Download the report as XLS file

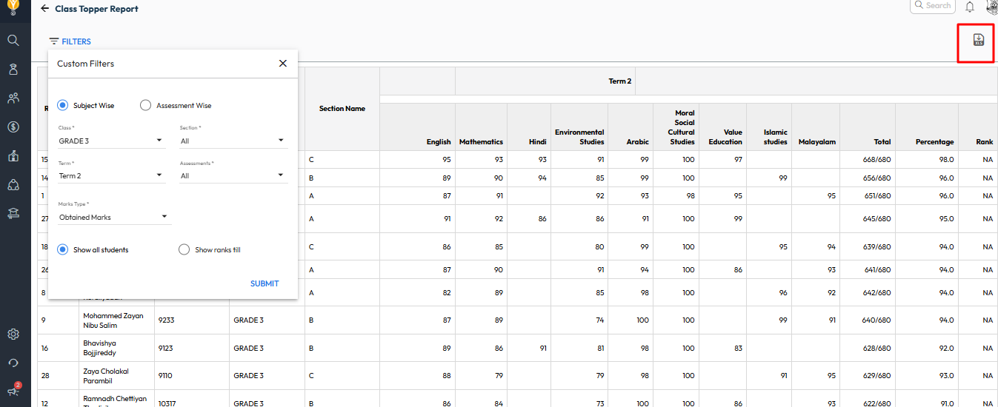tap(978, 41)
